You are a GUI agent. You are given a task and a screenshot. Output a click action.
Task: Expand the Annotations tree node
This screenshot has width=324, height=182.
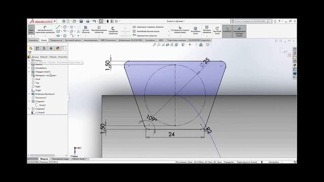point(29,68)
